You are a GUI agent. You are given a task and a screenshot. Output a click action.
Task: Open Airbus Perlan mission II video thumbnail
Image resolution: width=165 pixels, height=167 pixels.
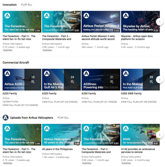pos(101,22)
